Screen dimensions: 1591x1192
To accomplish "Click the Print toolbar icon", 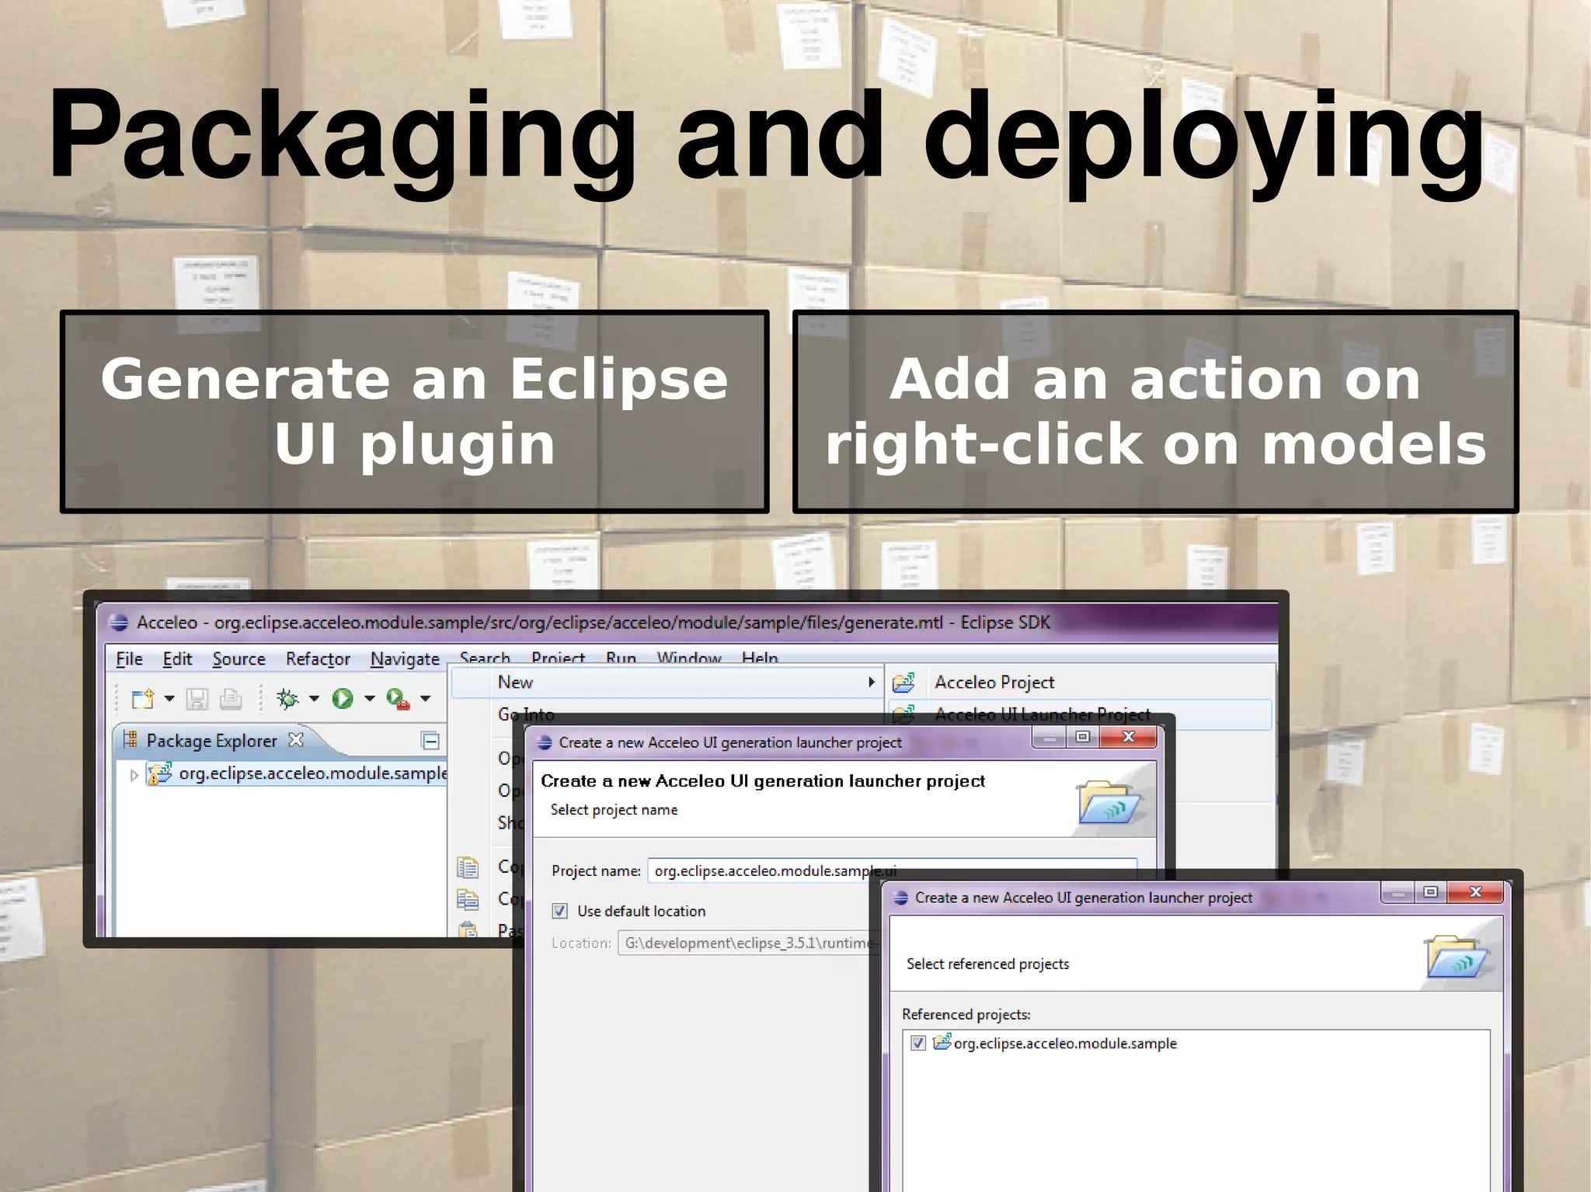I will (231, 699).
